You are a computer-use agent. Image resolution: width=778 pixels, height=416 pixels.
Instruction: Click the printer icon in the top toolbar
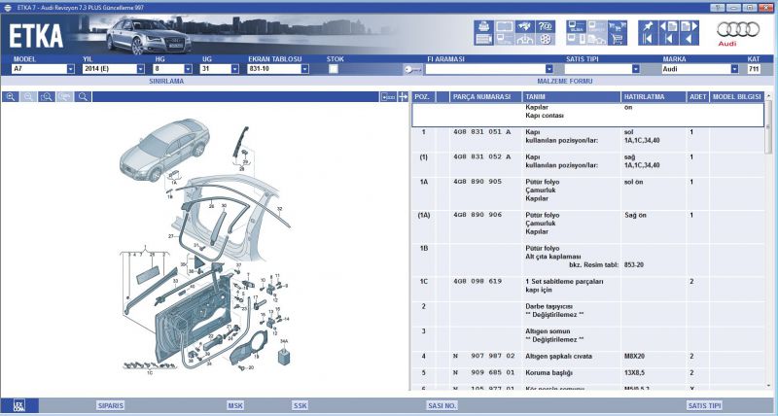[483, 26]
